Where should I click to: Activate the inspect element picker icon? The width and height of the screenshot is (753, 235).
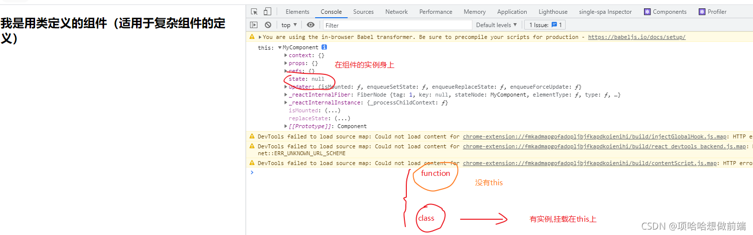[x=254, y=12]
